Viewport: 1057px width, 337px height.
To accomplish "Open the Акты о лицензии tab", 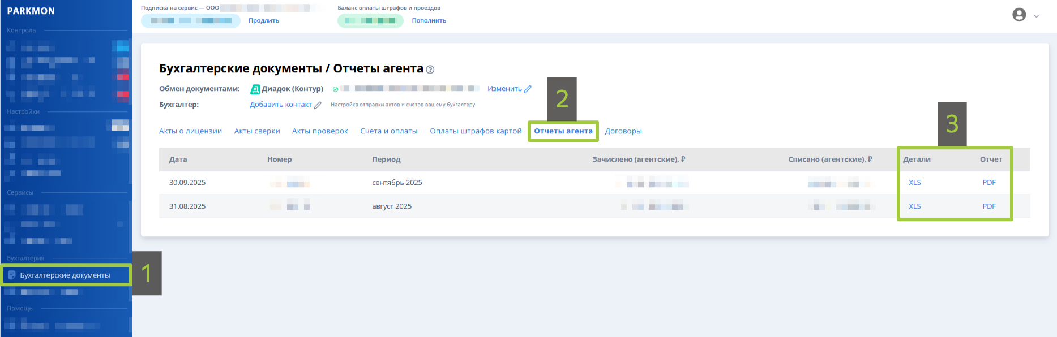I will click(190, 131).
